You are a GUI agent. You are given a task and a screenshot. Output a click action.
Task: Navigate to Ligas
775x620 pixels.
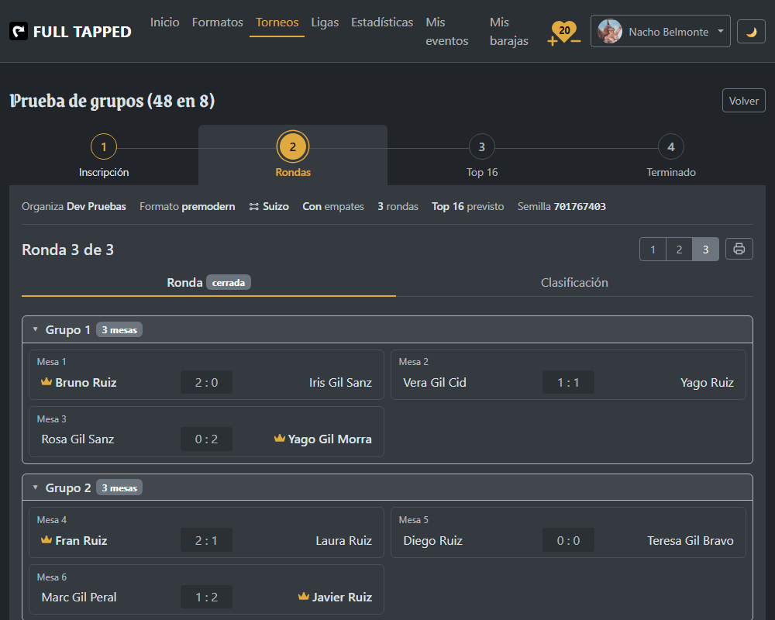pos(325,22)
